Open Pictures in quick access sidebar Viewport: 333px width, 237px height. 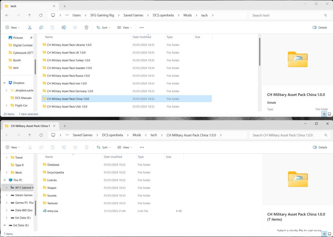(x=18, y=38)
